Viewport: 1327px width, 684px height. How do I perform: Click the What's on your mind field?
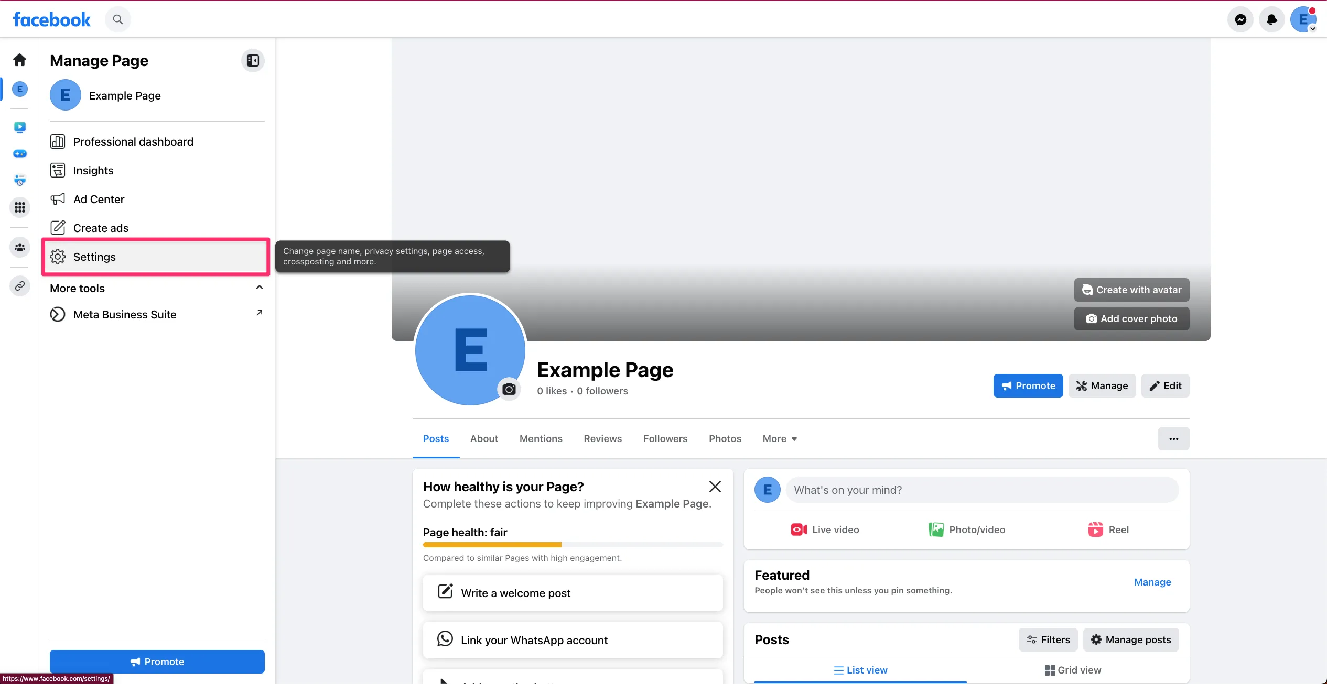pyautogui.click(x=982, y=490)
